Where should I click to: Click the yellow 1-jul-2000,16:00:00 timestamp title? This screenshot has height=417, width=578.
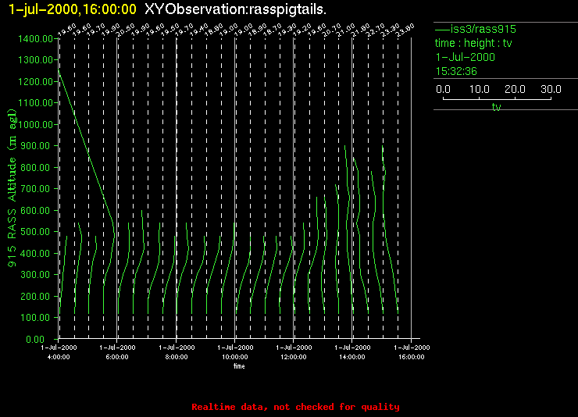[72, 9]
